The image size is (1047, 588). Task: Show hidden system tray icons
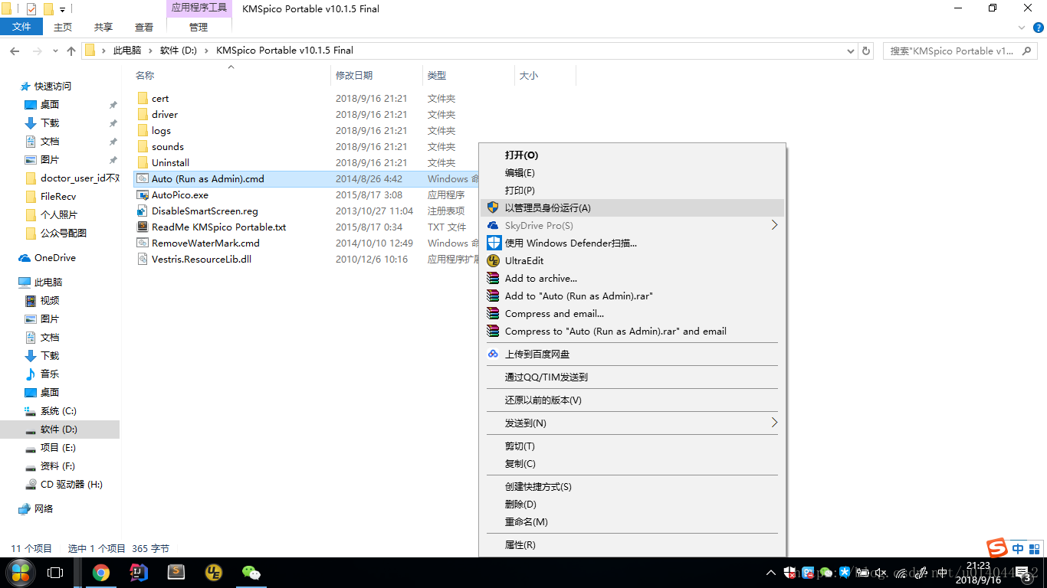point(770,572)
